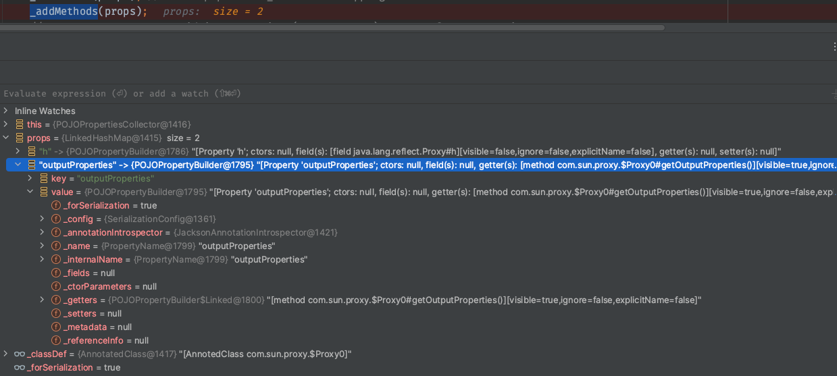Viewport: 837px width, 376px height.
Task: Click the field icon beside _setters
Action: coord(56,313)
